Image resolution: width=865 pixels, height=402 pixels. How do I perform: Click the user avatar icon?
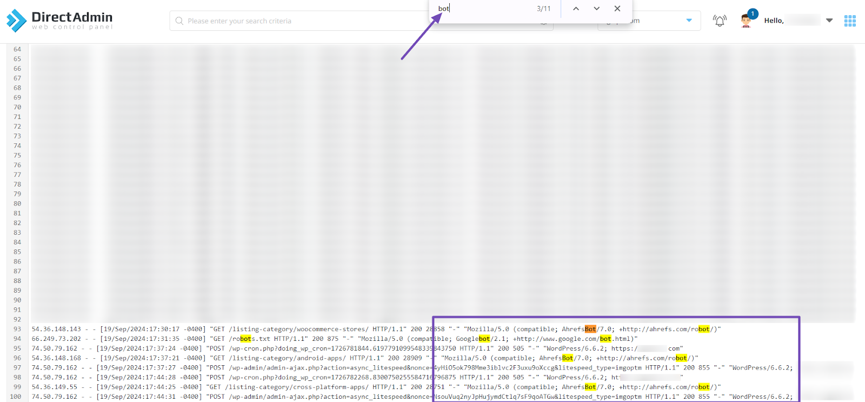pos(746,21)
